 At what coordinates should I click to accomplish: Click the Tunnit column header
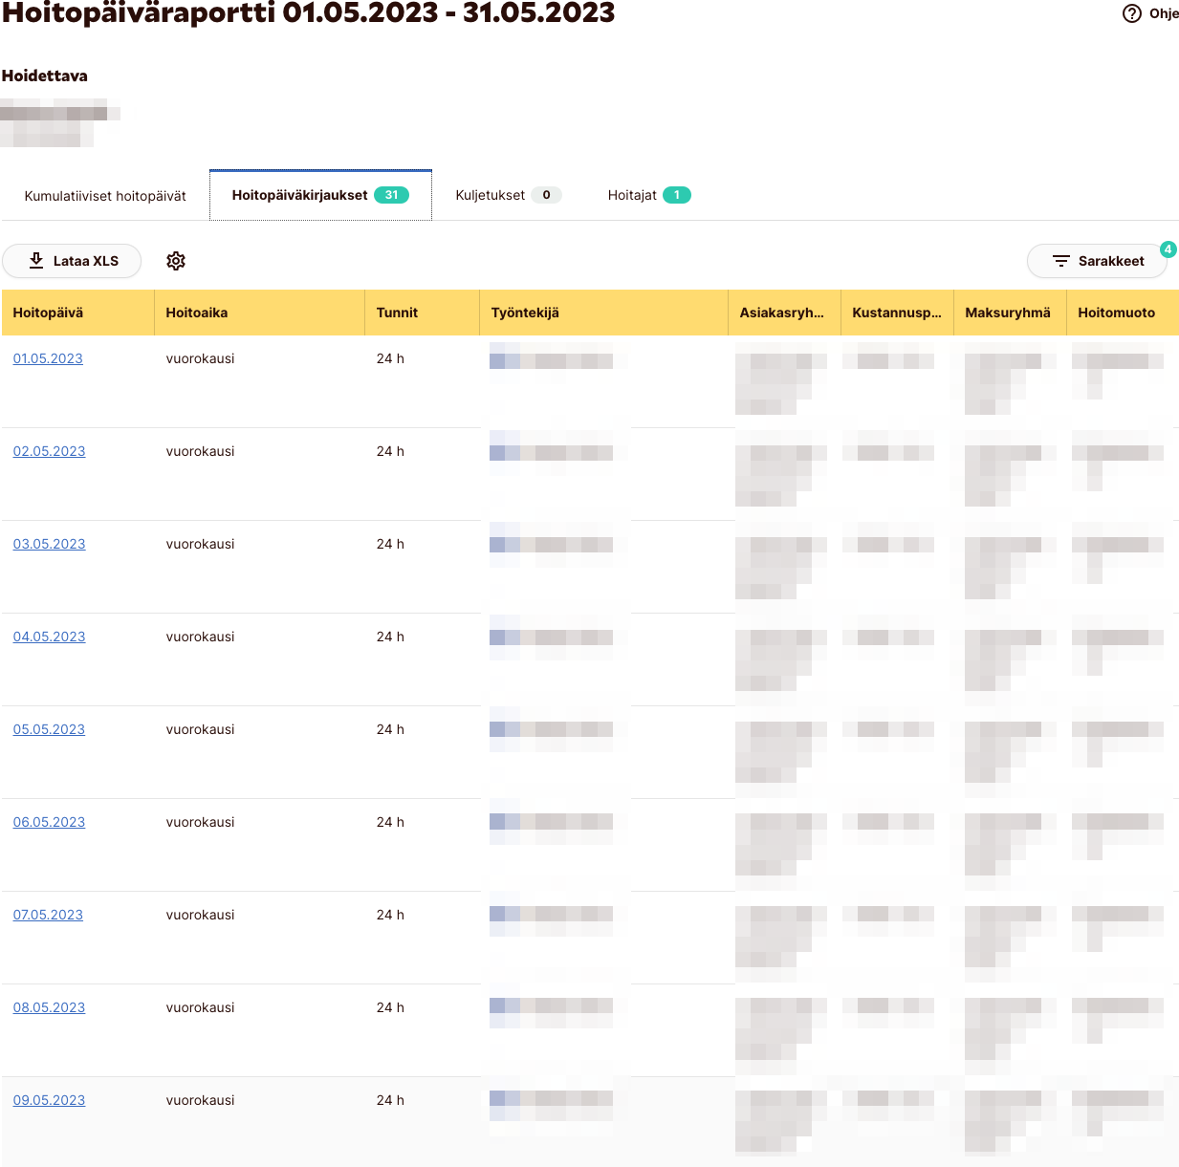(x=422, y=313)
